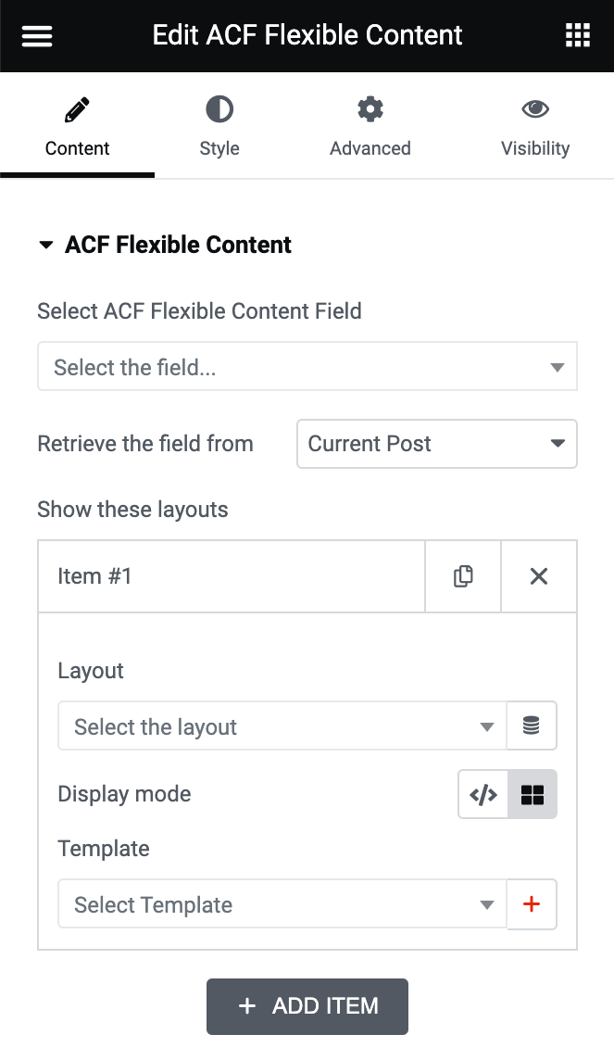Remove Item #1 with the X icon
Viewport: 614px width, 1060px height.
click(x=538, y=575)
